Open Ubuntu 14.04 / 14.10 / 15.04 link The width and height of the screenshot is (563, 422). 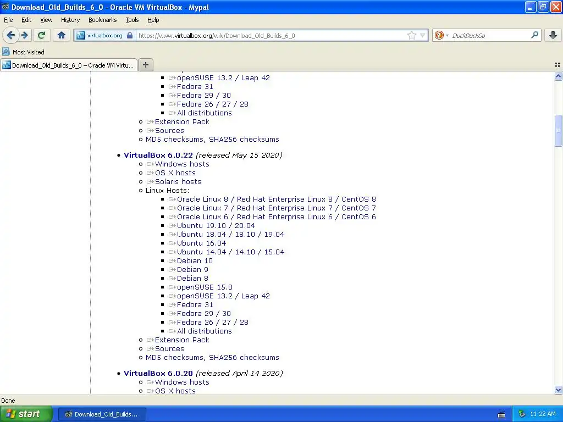230,252
